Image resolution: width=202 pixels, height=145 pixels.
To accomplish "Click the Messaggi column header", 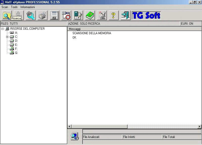I will 134,29.
